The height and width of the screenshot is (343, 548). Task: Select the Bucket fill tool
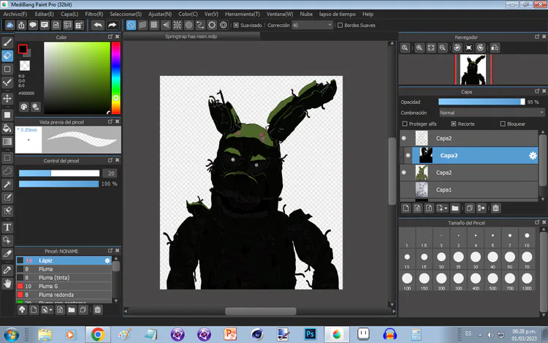[x=7, y=128]
